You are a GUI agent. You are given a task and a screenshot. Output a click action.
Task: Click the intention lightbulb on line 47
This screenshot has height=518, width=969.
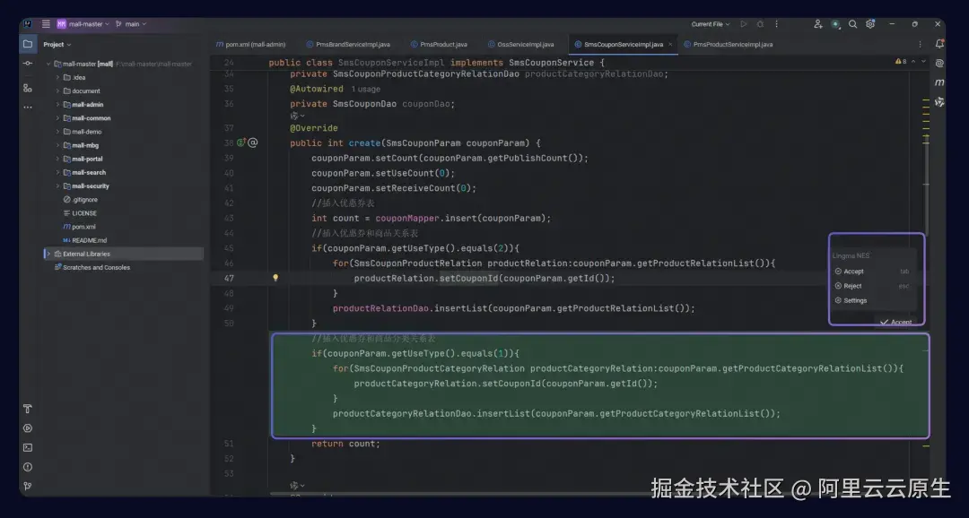tap(275, 278)
